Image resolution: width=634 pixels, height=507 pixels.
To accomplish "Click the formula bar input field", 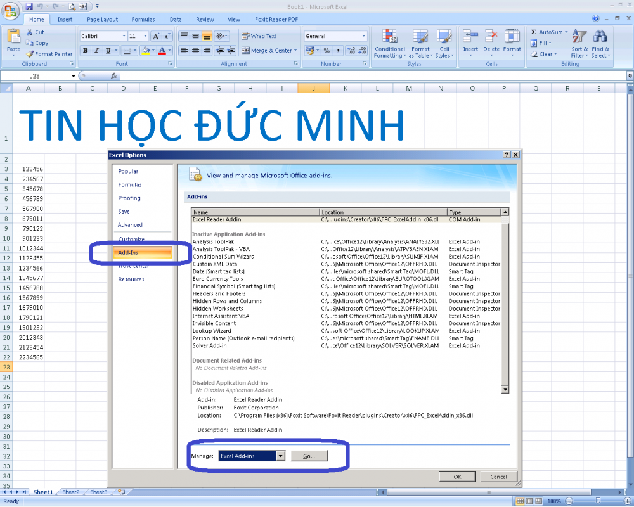I will (373, 75).
